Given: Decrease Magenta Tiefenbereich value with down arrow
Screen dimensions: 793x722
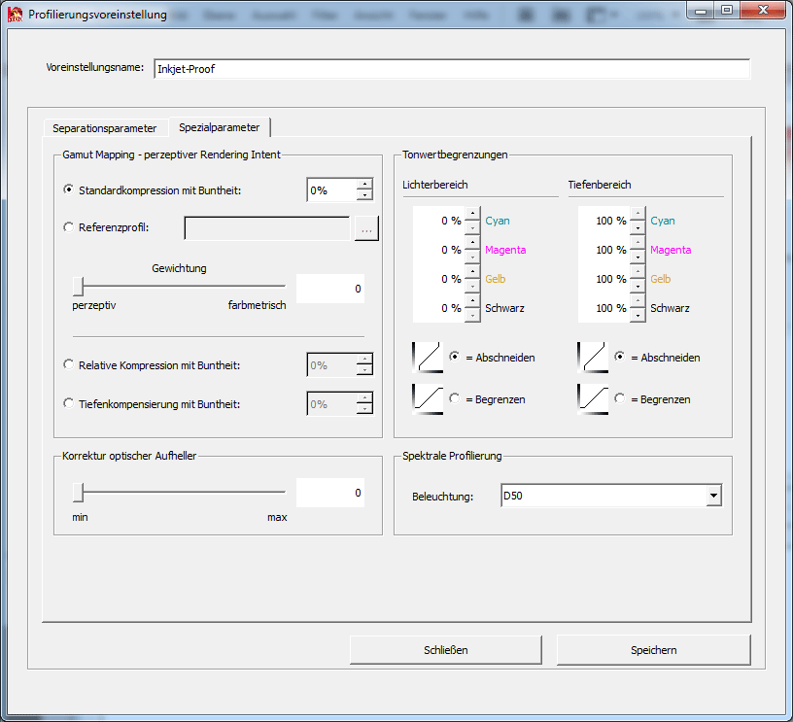Looking at the screenshot, I should click(638, 256).
